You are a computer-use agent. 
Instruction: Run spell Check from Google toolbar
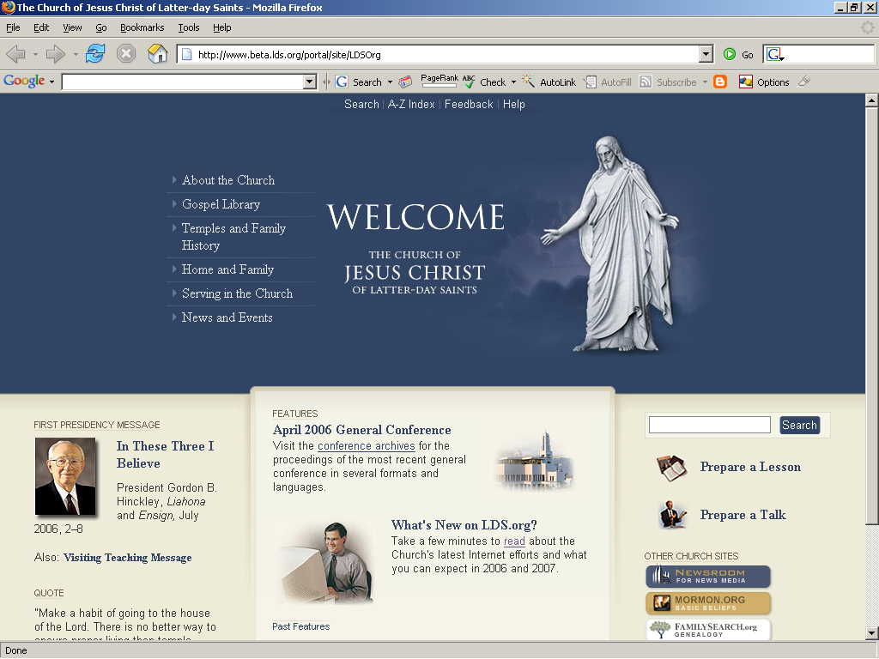click(x=484, y=82)
